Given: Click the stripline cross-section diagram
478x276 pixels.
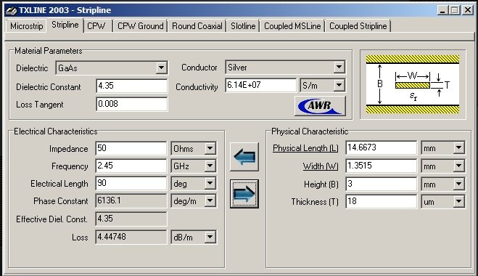Looking at the screenshot, I should click(413, 84).
